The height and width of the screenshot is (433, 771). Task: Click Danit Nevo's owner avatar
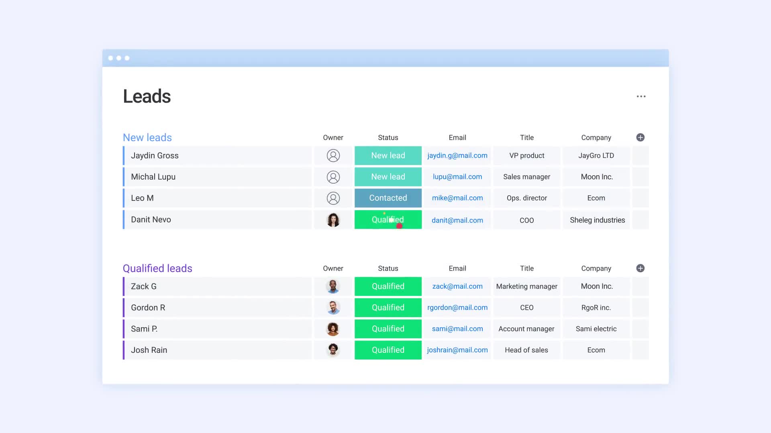pyautogui.click(x=333, y=220)
